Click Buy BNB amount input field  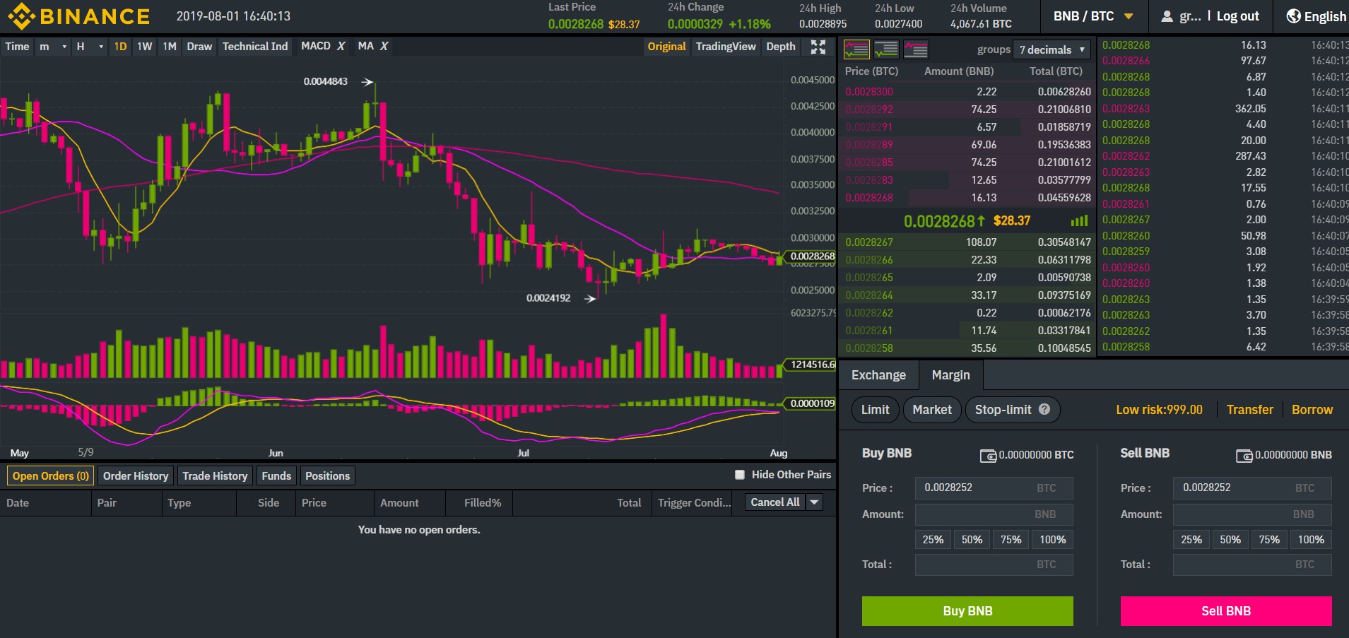994,514
